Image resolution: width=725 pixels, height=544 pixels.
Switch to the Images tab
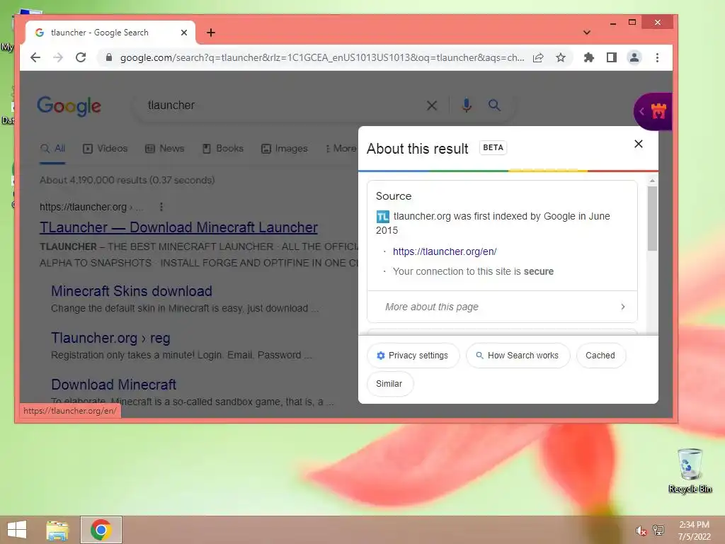click(285, 149)
